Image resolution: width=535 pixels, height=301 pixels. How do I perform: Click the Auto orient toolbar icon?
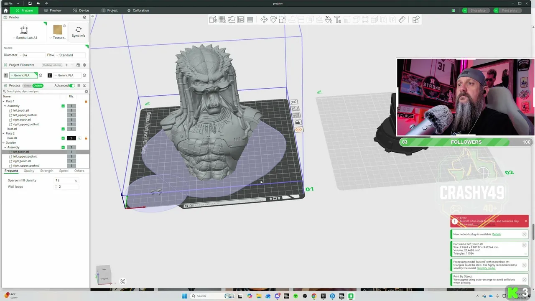click(232, 19)
